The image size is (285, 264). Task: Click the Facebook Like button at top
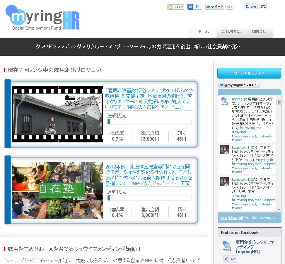pyautogui.click(x=250, y=6)
